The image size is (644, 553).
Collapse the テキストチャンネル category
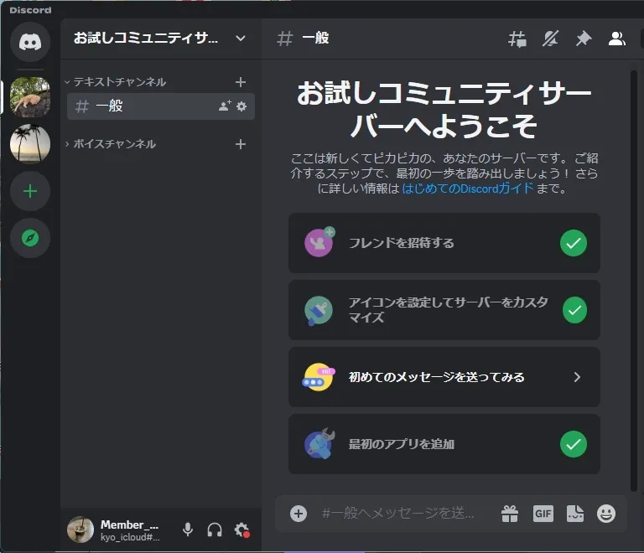(x=116, y=82)
